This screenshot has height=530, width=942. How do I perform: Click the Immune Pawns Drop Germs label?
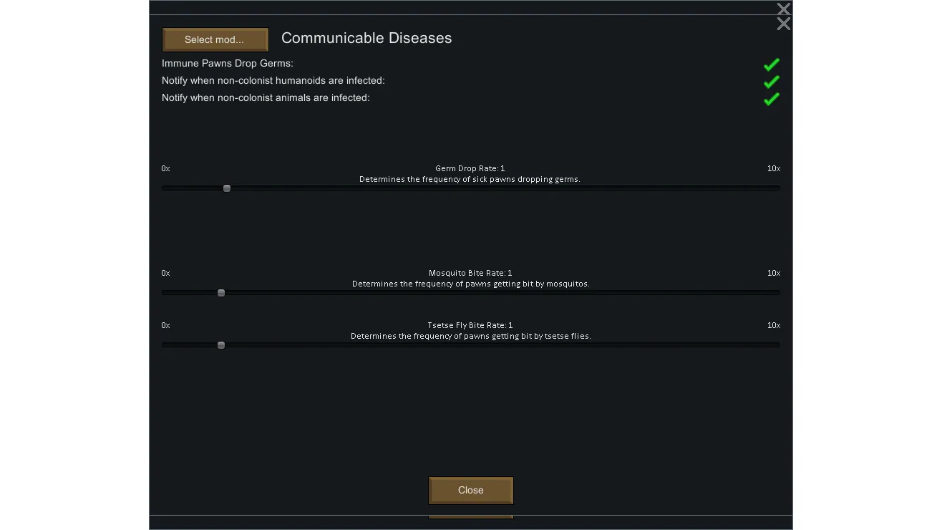coord(228,64)
